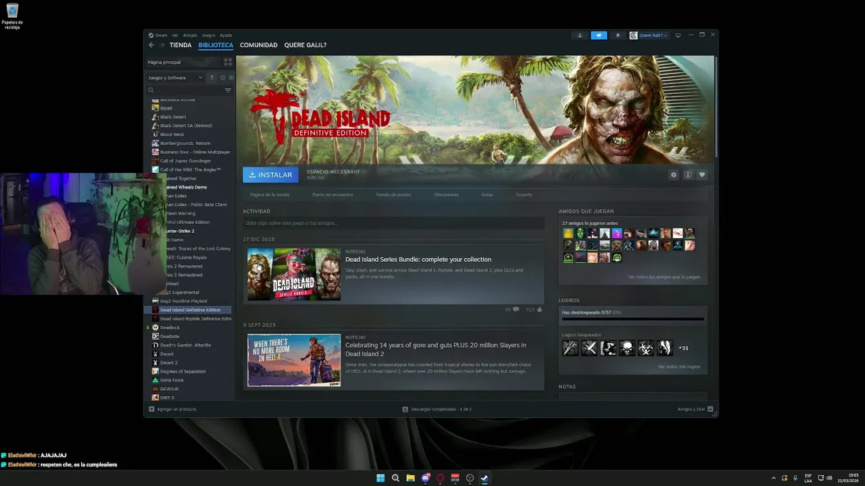Go forward with the right arrow
Image resolution: width=865 pixels, height=486 pixels.
click(x=162, y=45)
